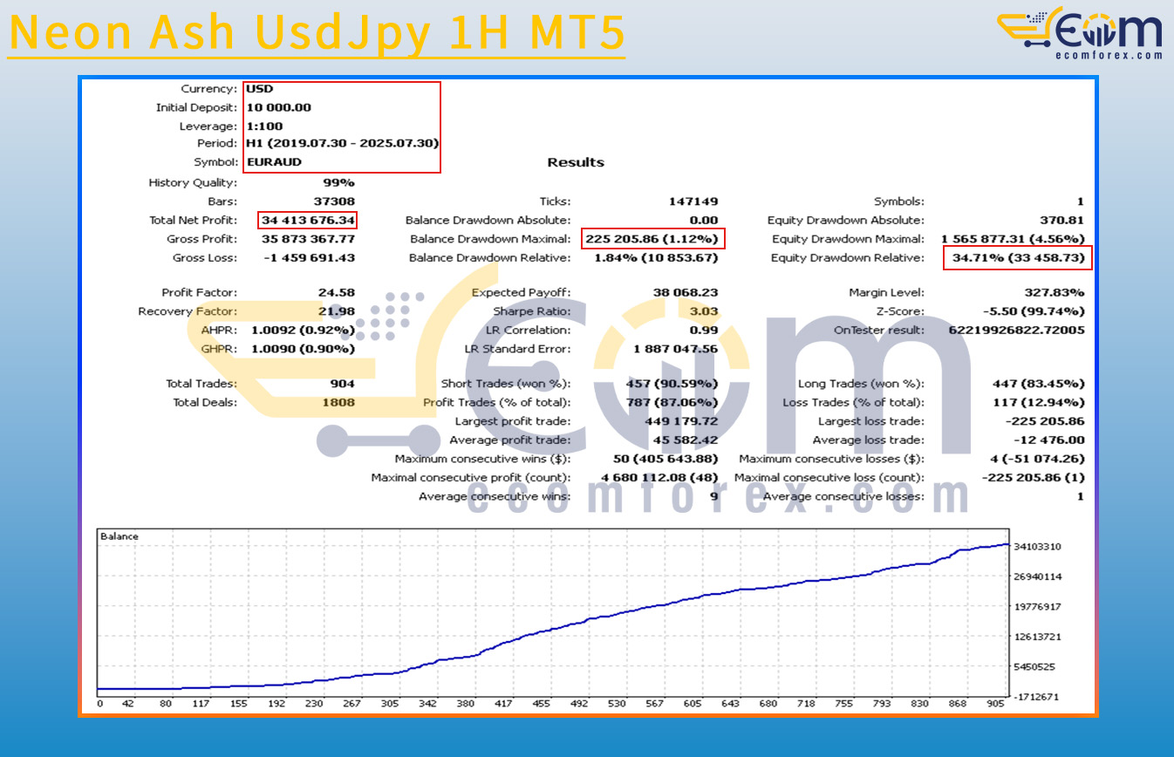
Task: Select the Initial Deposit 10 000.00 value
Action: pos(278,108)
